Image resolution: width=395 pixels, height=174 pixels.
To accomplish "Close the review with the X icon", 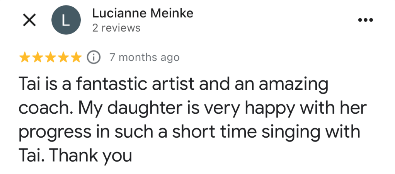I will (30, 20).
